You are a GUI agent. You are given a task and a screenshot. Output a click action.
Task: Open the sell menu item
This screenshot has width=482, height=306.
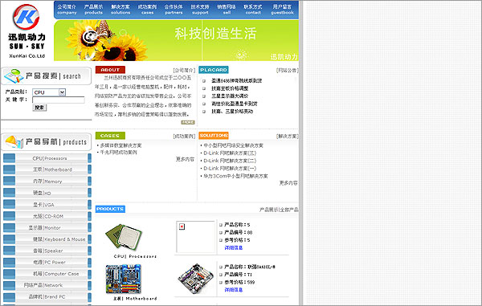coord(227,10)
